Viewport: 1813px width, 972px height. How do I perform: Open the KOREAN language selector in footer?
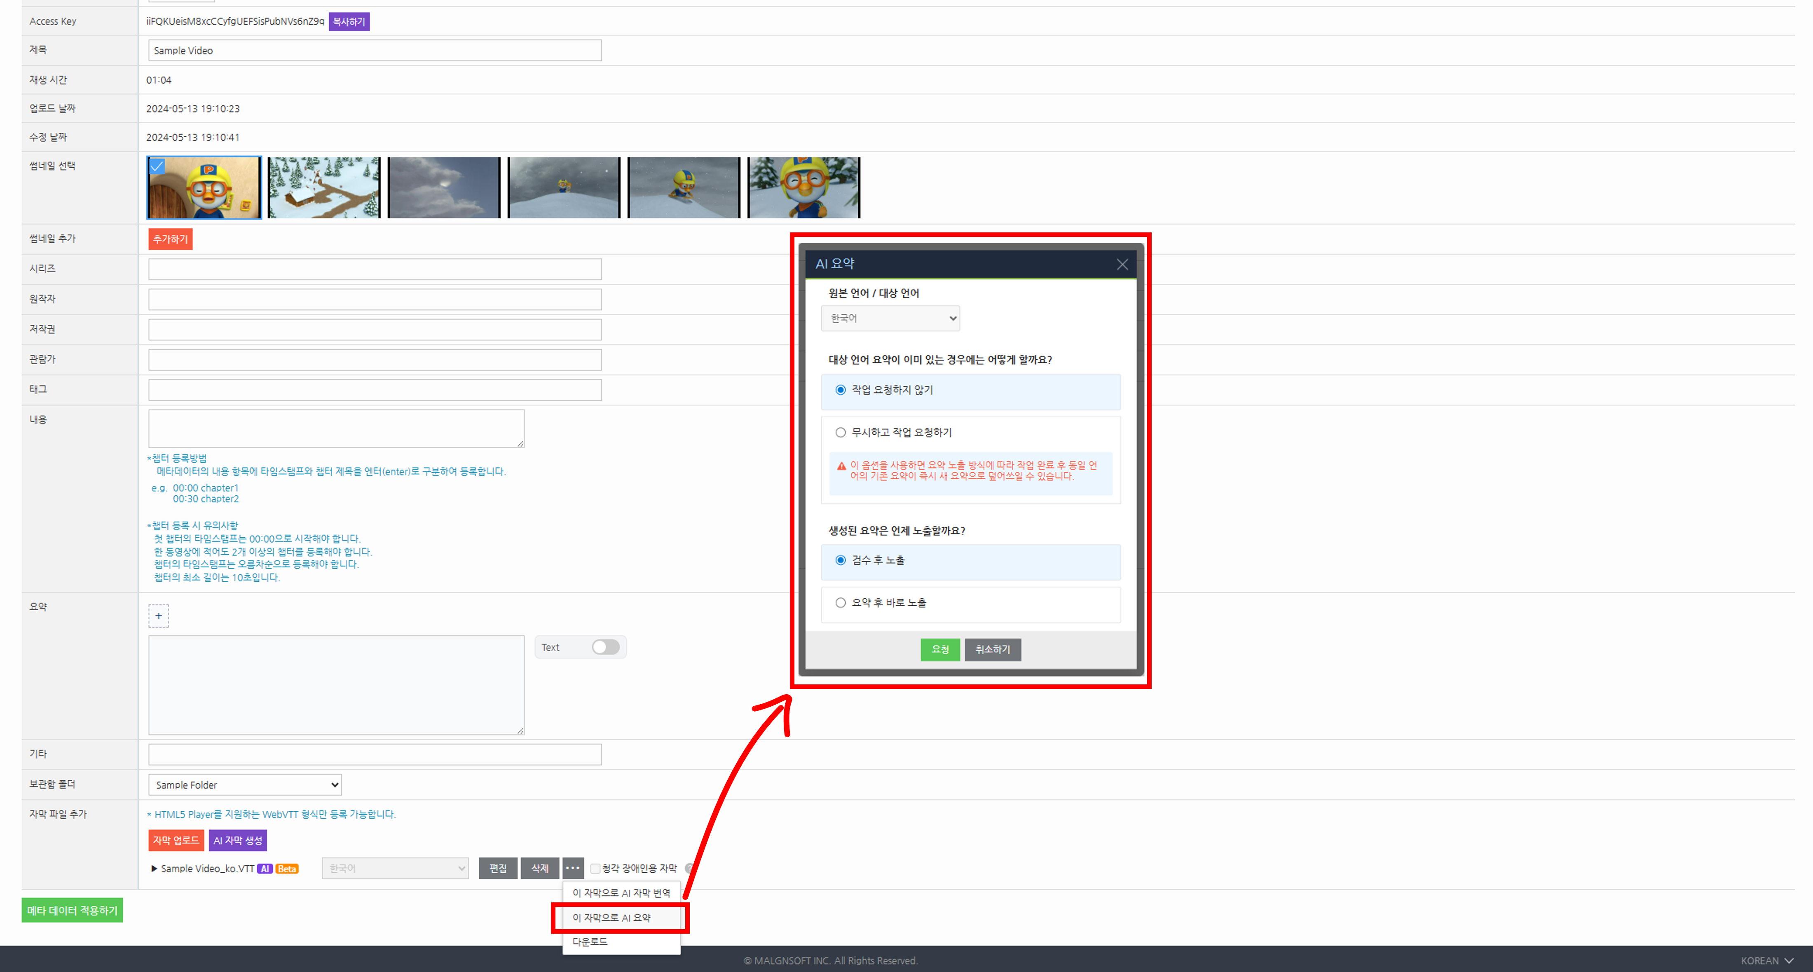[x=1766, y=961]
